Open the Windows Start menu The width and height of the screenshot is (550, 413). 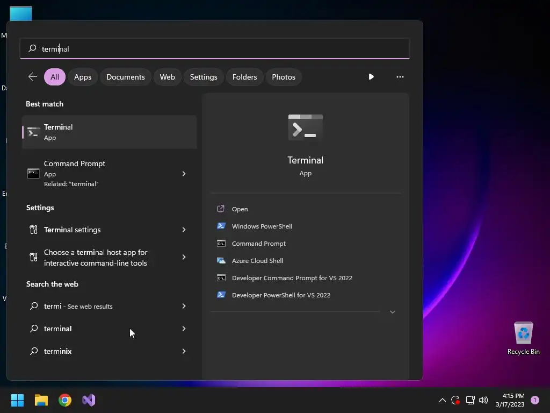tap(17, 400)
